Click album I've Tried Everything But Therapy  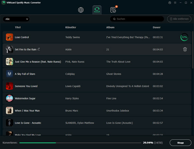(128, 37)
